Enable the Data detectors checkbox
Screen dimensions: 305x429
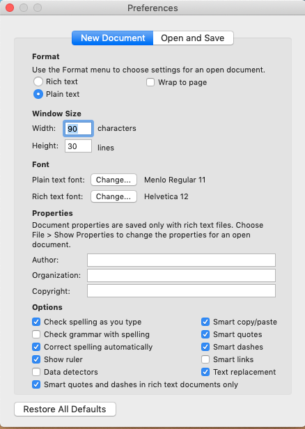click(x=36, y=372)
